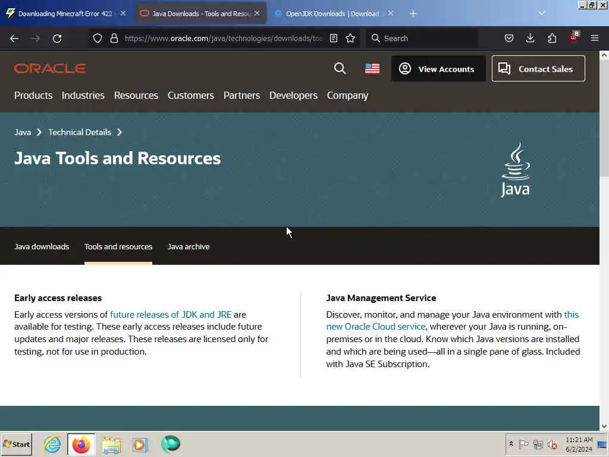Select the US flag country selector
This screenshot has height=457, width=609.
click(372, 68)
